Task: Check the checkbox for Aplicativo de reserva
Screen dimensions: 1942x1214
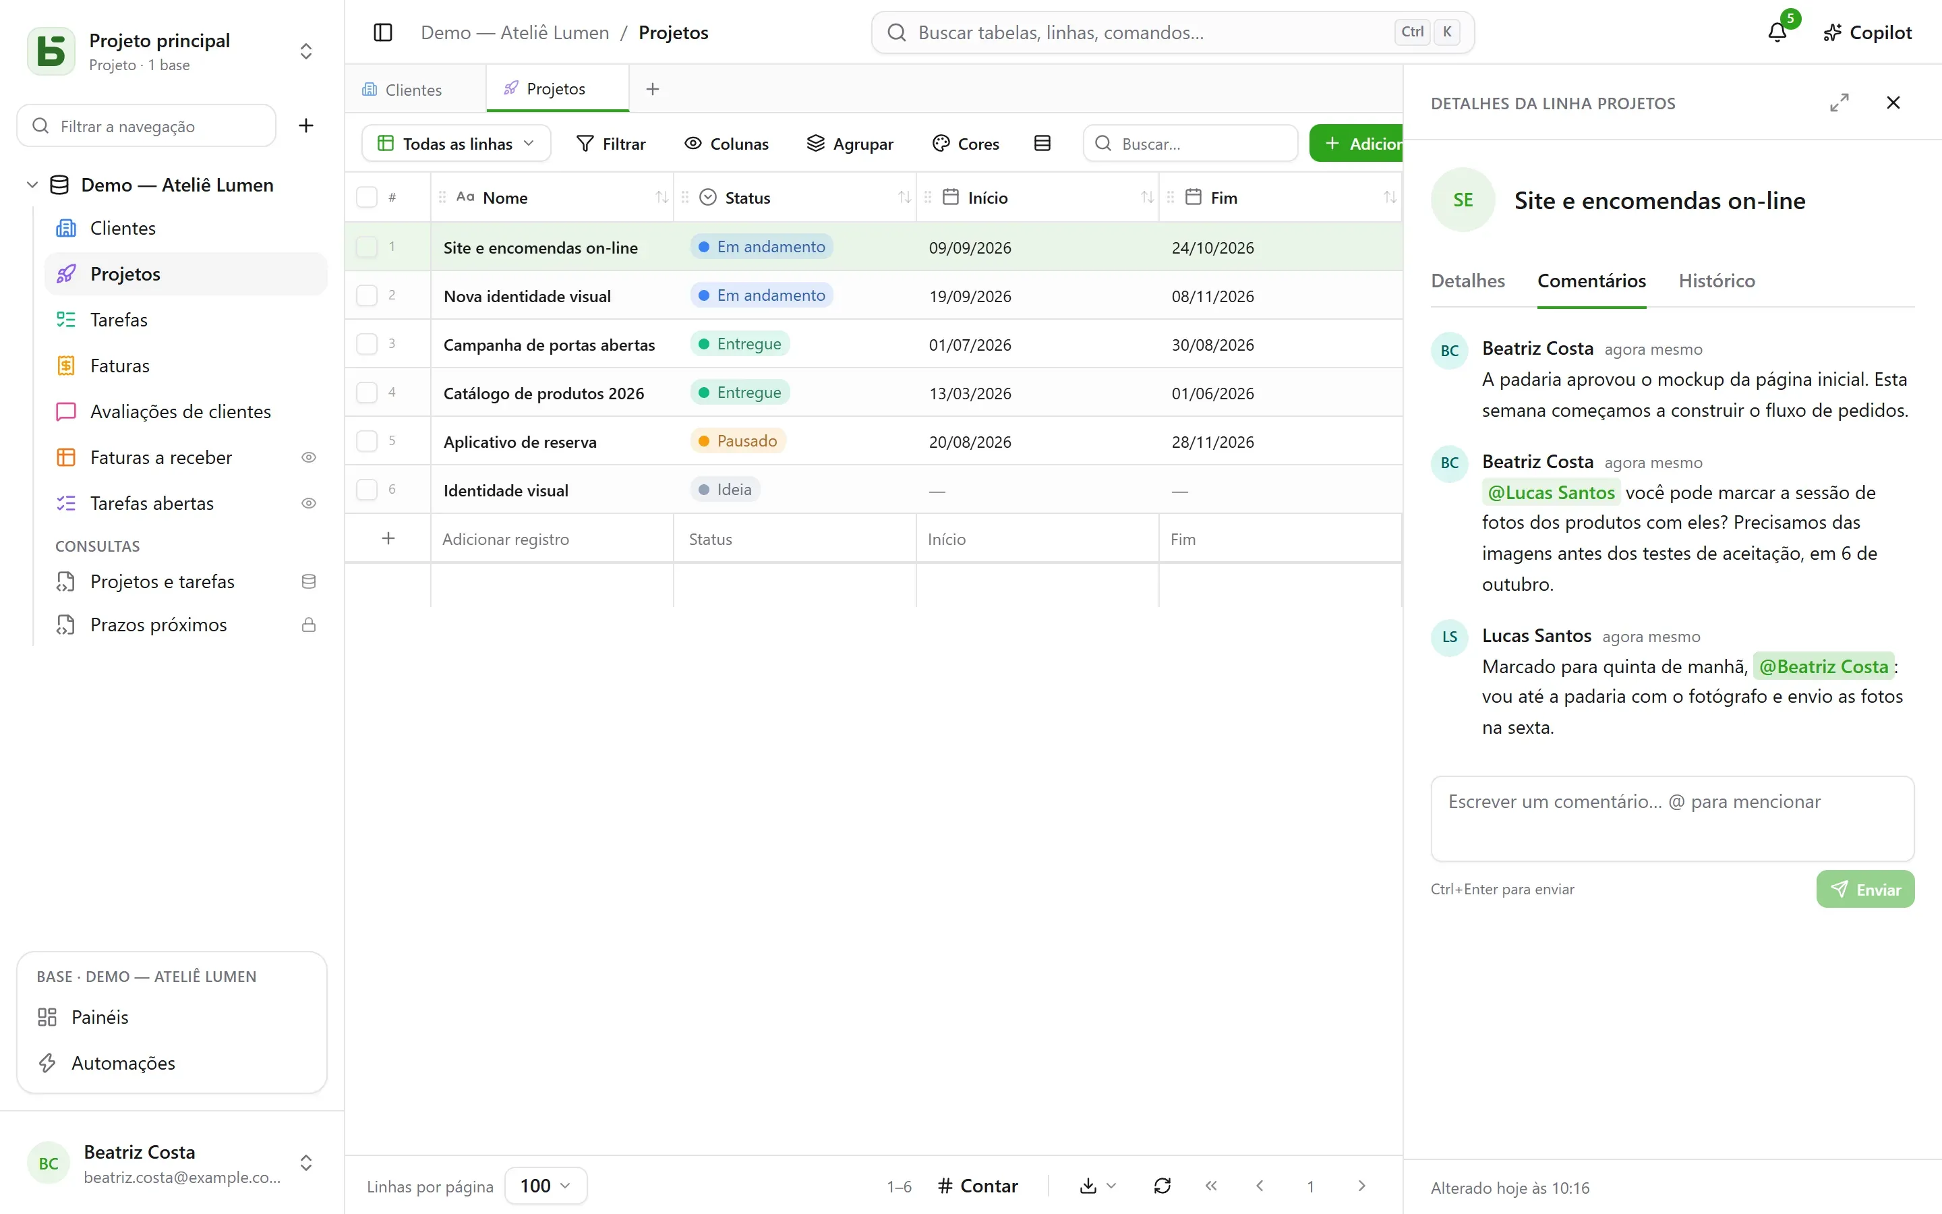Action: (367, 441)
